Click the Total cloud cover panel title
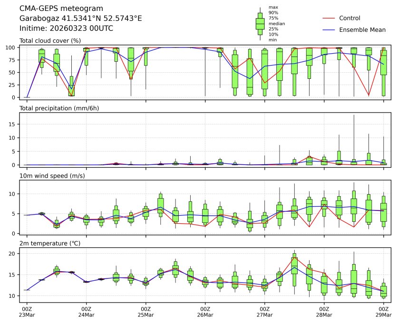The width and height of the screenshot is (397, 323). [x=50, y=41]
